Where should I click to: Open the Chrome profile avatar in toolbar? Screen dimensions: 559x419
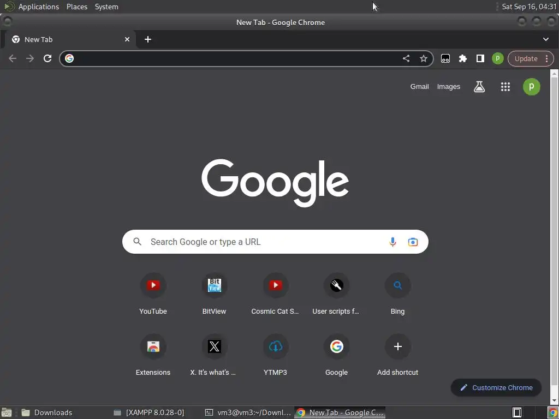[498, 58]
